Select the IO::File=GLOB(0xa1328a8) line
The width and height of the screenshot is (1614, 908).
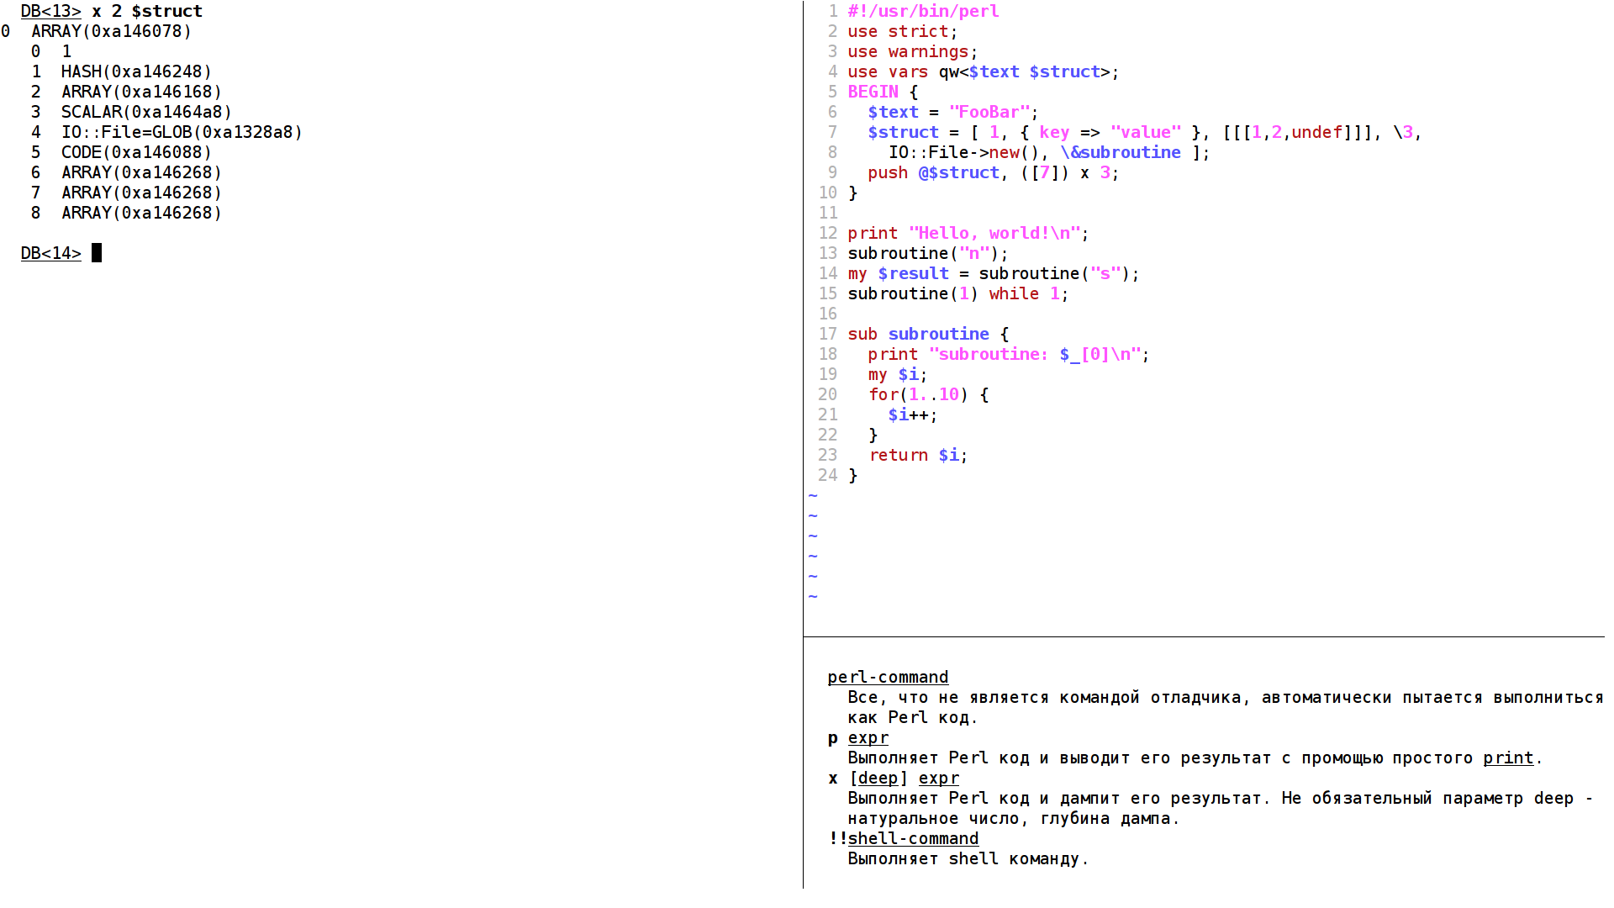(182, 132)
